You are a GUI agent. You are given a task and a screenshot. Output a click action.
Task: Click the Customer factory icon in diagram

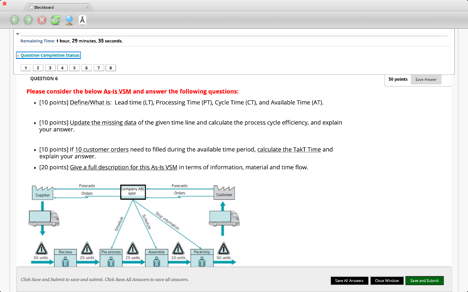coord(224,192)
